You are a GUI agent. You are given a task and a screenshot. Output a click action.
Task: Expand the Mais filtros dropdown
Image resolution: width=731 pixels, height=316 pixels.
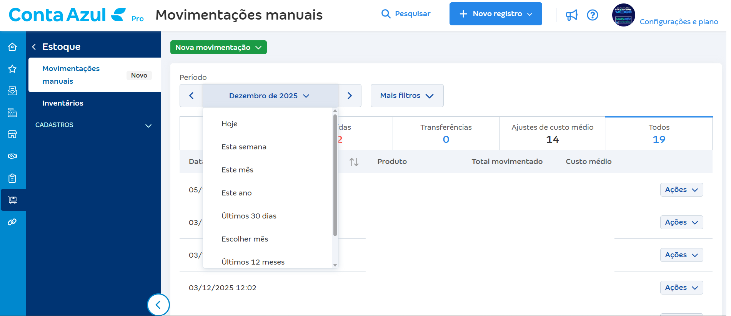(407, 96)
